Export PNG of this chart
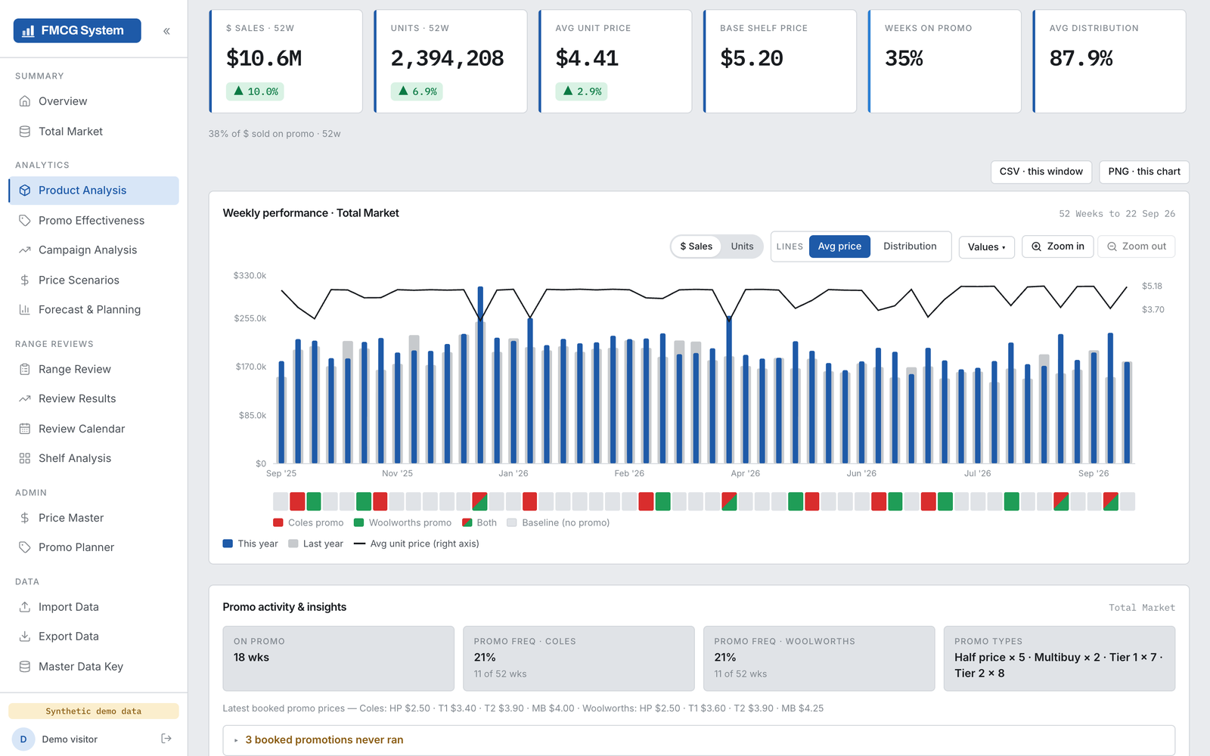This screenshot has width=1210, height=756. coord(1144,172)
